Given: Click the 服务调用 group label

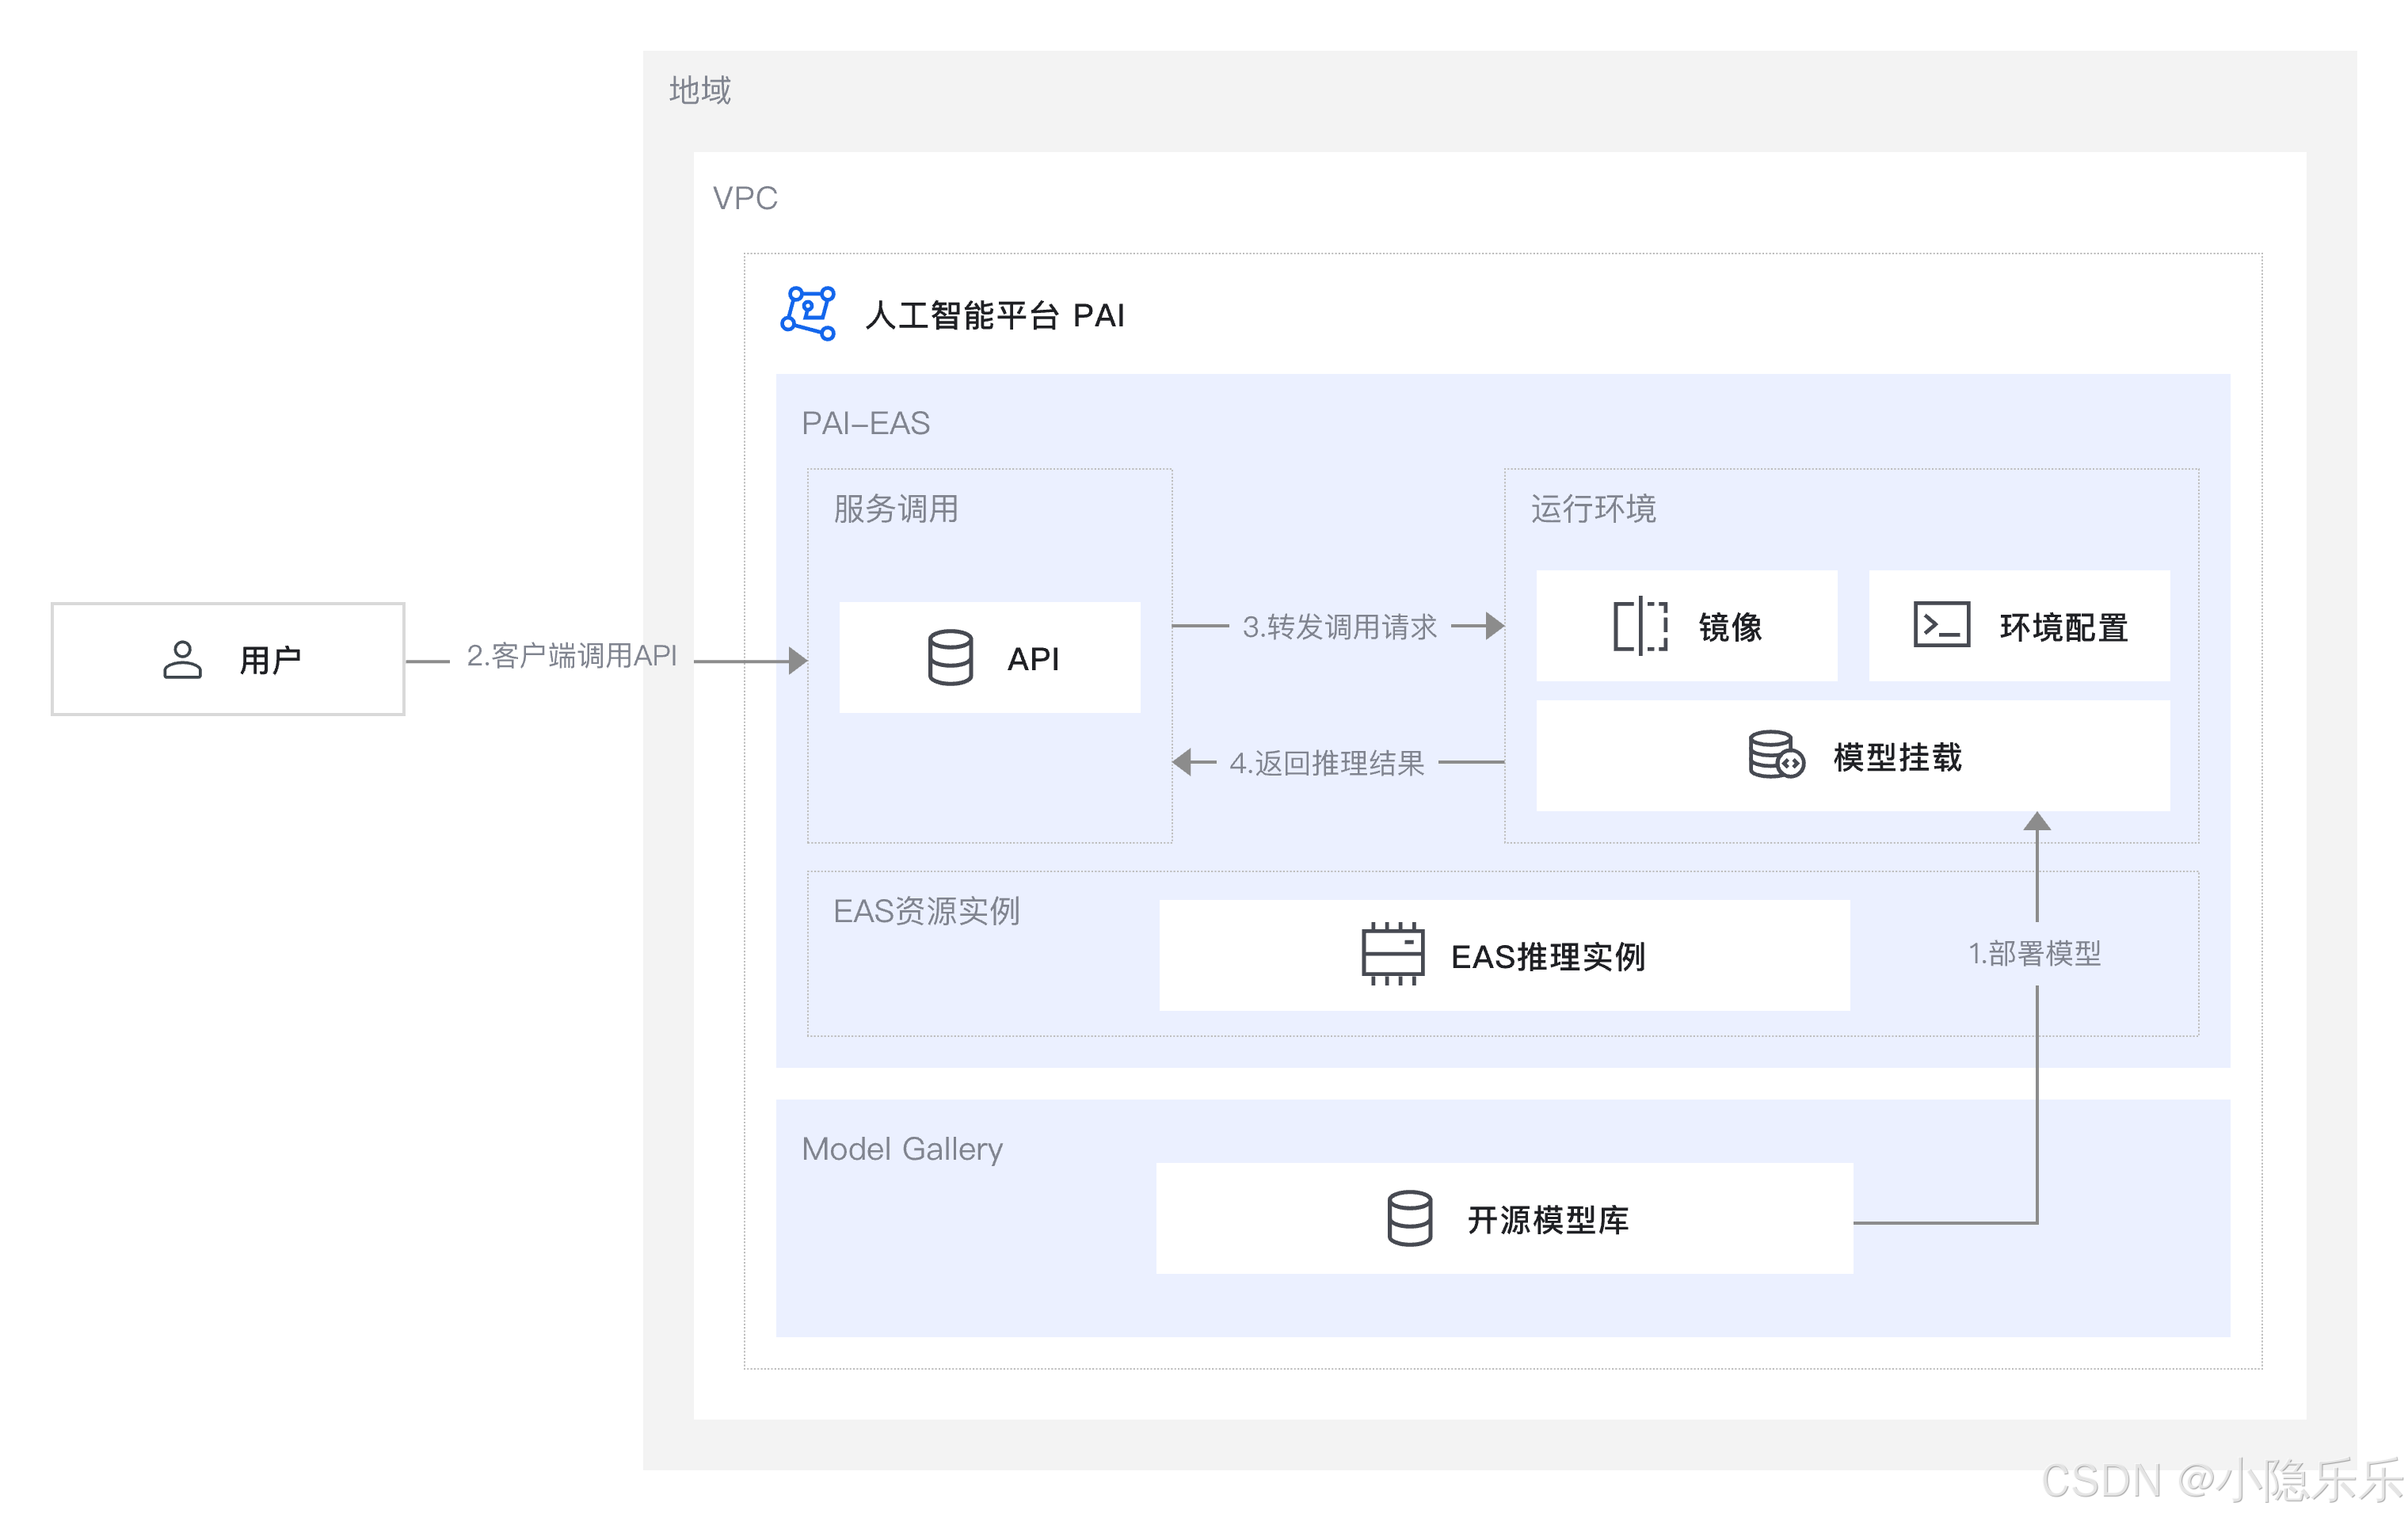Looking at the screenshot, I should click(x=896, y=509).
